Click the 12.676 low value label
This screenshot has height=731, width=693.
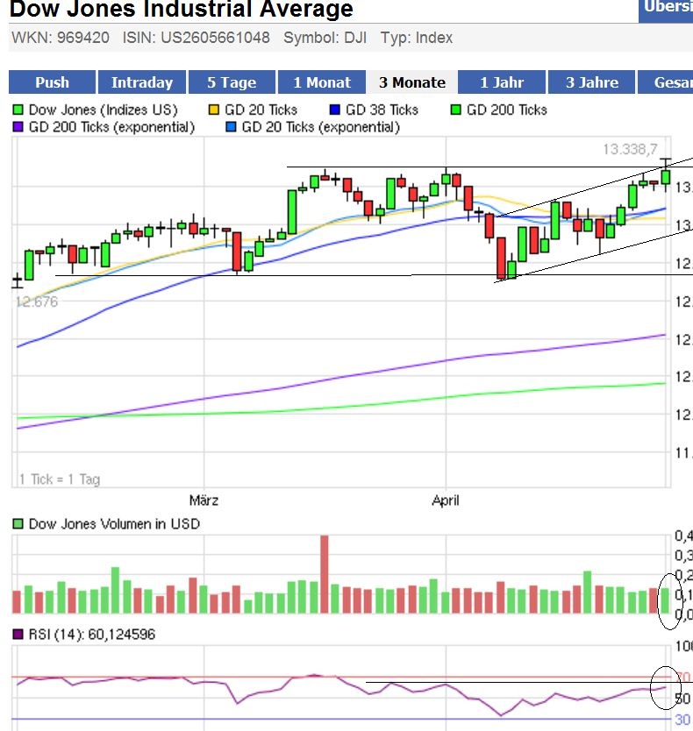point(37,302)
